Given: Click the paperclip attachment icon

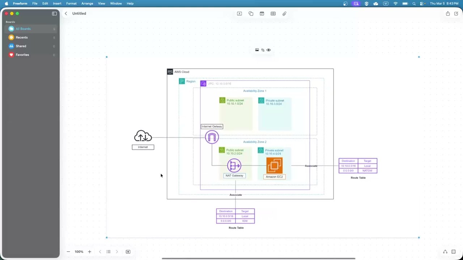Looking at the screenshot, I should pyautogui.click(x=284, y=13).
